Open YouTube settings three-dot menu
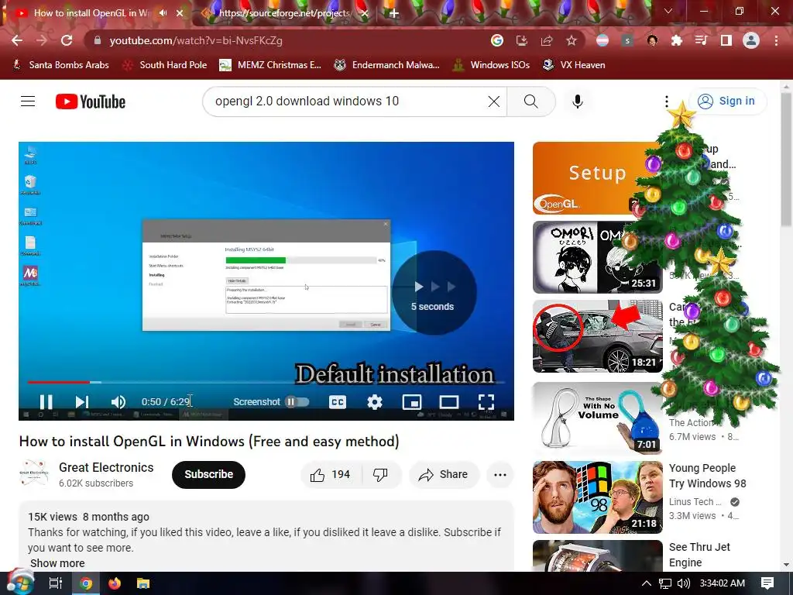Screen dimensions: 793x595 [x=667, y=101]
